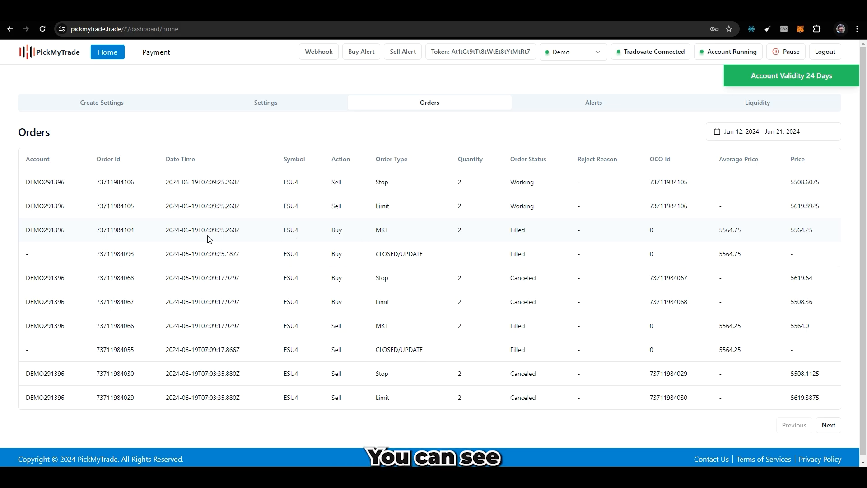Click the Sell Alert icon/button

click(403, 51)
